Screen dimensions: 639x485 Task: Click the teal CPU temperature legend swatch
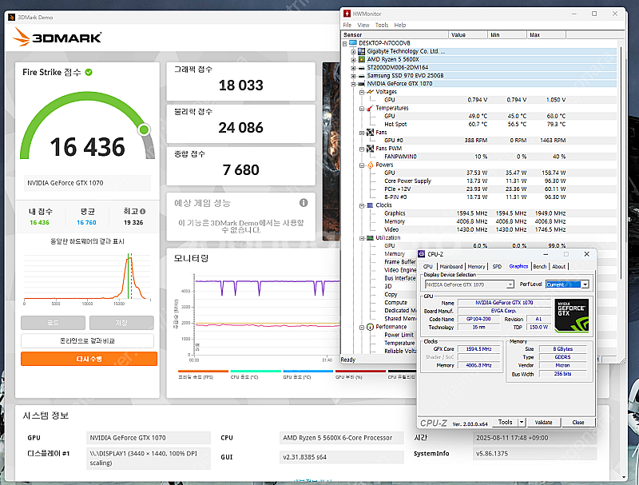tap(256, 372)
